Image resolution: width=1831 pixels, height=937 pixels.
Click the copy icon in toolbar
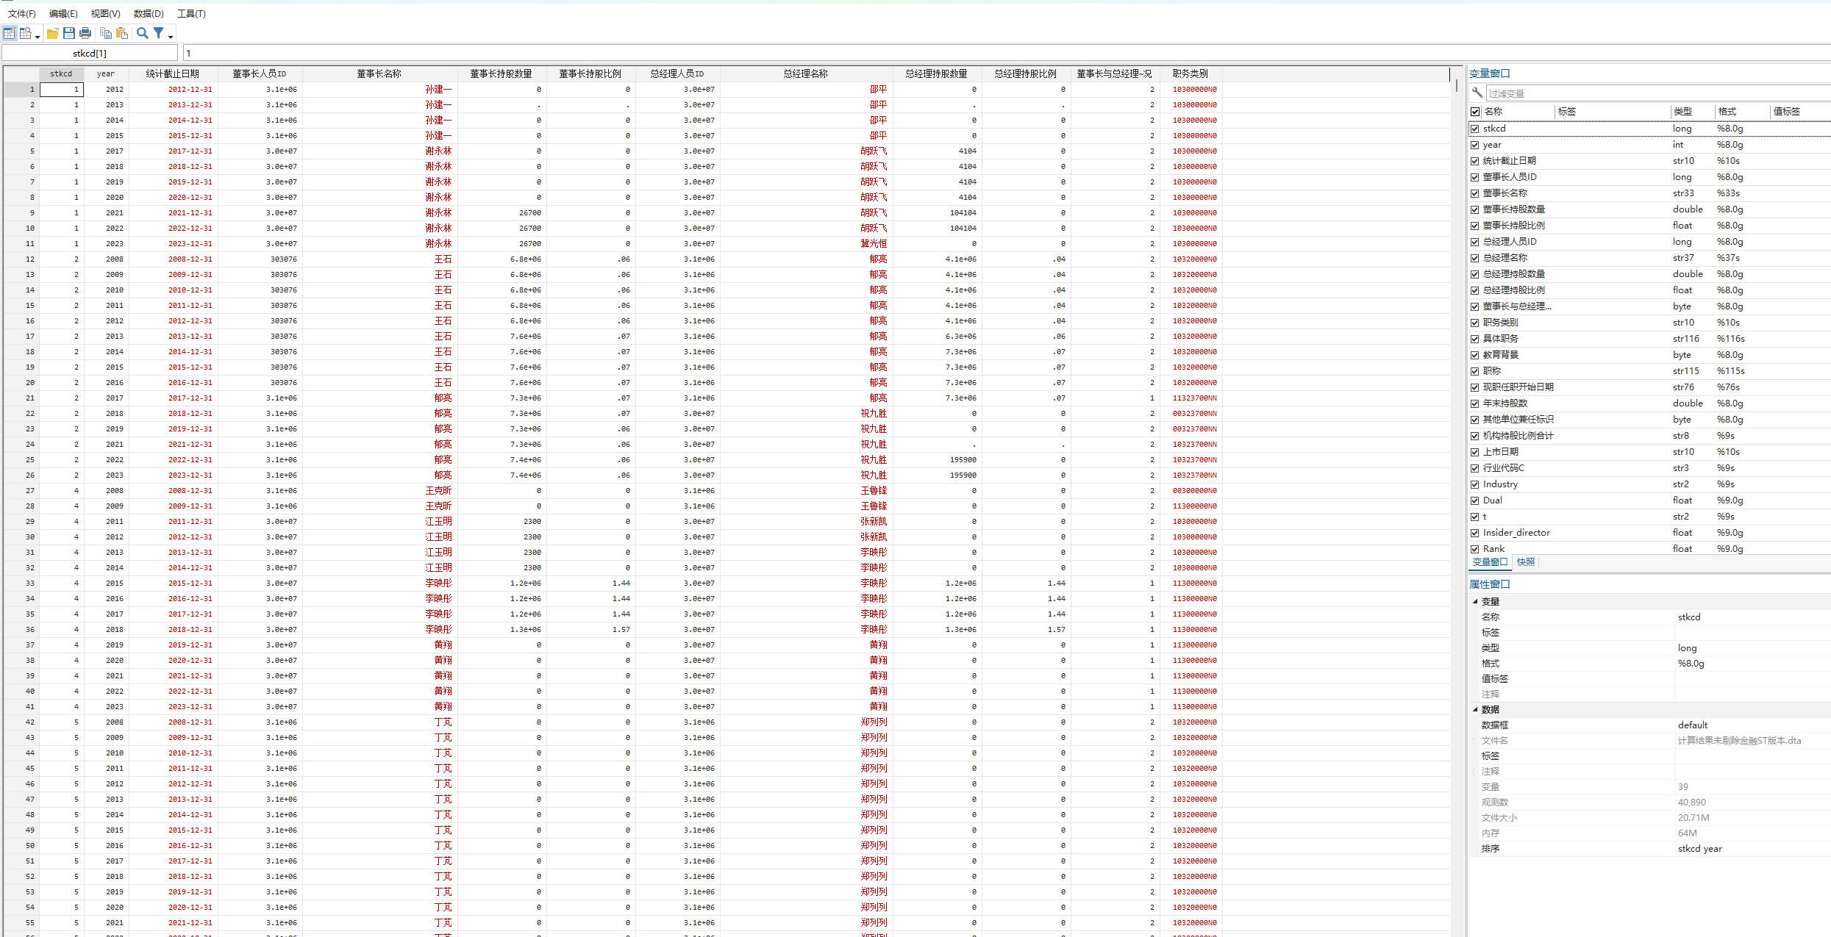[x=106, y=33]
